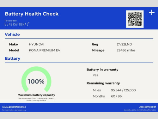Screen dimensions: 158x119
Task: Click the For information purposes only note
Action: (14, 110)
